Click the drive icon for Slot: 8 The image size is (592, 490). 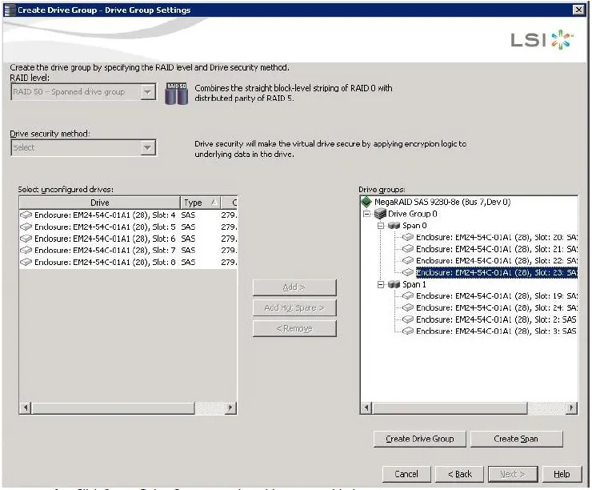pyautogui.click(x=26, y=262)
